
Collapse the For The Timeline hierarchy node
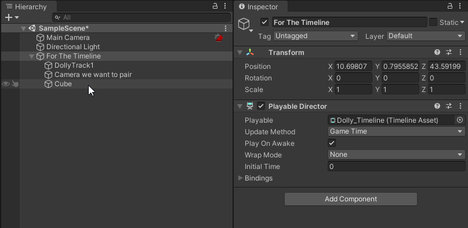point(31,56)
